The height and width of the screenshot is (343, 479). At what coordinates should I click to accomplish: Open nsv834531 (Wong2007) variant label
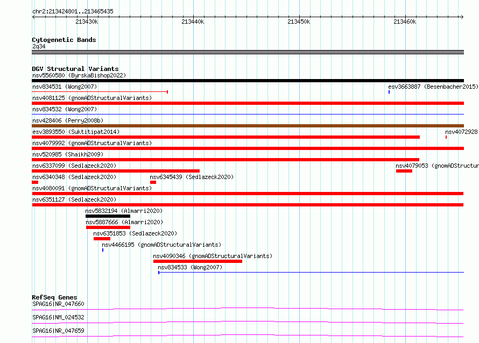click(x=65, y=87)
